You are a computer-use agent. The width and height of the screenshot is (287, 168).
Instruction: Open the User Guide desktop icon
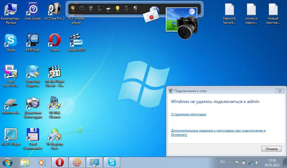tap(33, 12)
